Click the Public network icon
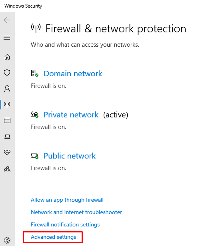This screenshot has height=246, width=210. tap(34, 156)
